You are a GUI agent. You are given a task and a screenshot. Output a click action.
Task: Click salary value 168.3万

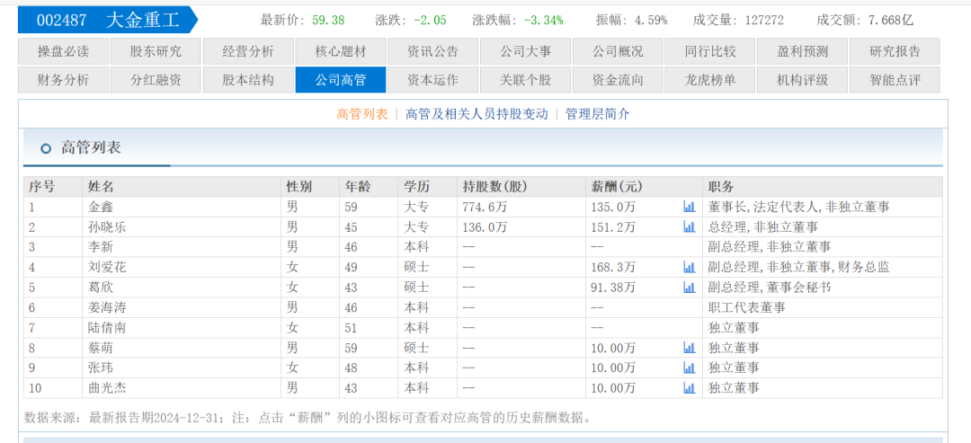(x=613, y=267)
